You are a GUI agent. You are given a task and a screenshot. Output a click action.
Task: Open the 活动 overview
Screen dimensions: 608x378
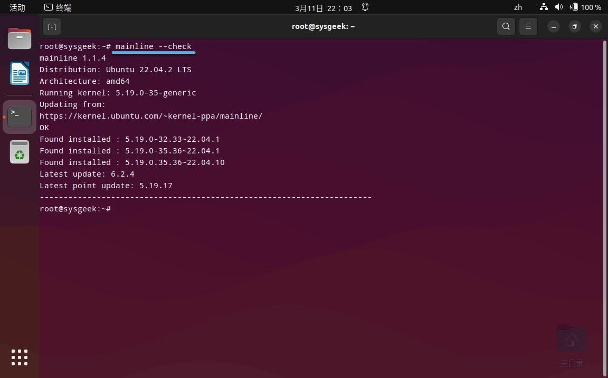click(16, 7)
